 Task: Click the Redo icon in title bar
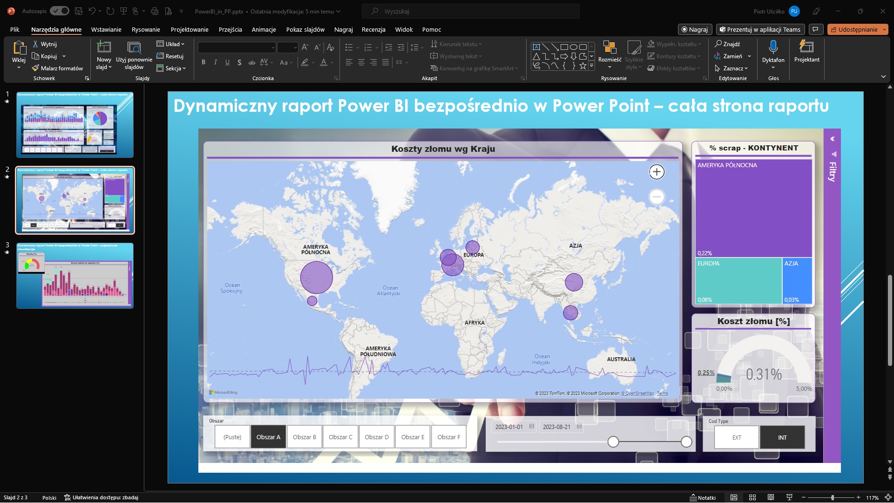point(110,11)
